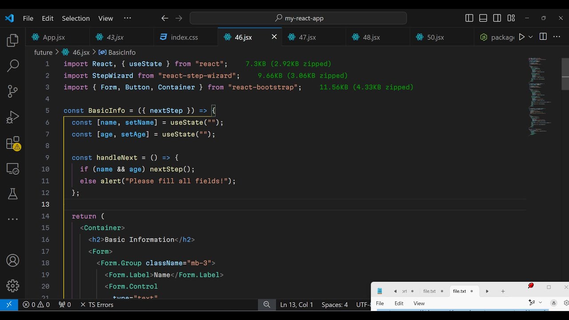Open the Extensions view icon
The height and width of the screenshot is (320, 569).
(13, 143)
